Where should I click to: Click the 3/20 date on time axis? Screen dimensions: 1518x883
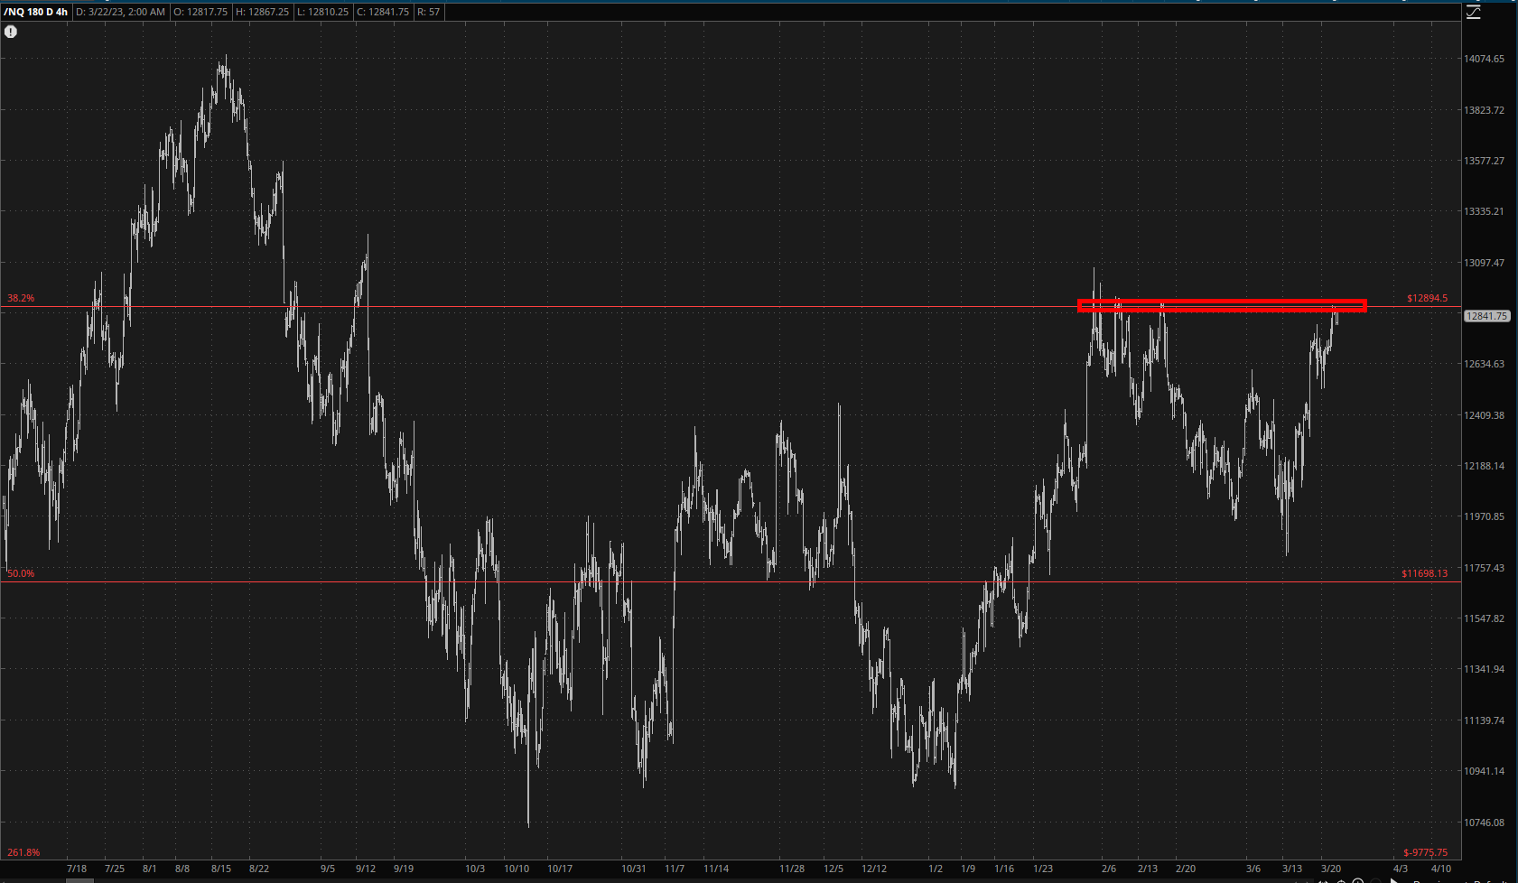click(1330, 869)
